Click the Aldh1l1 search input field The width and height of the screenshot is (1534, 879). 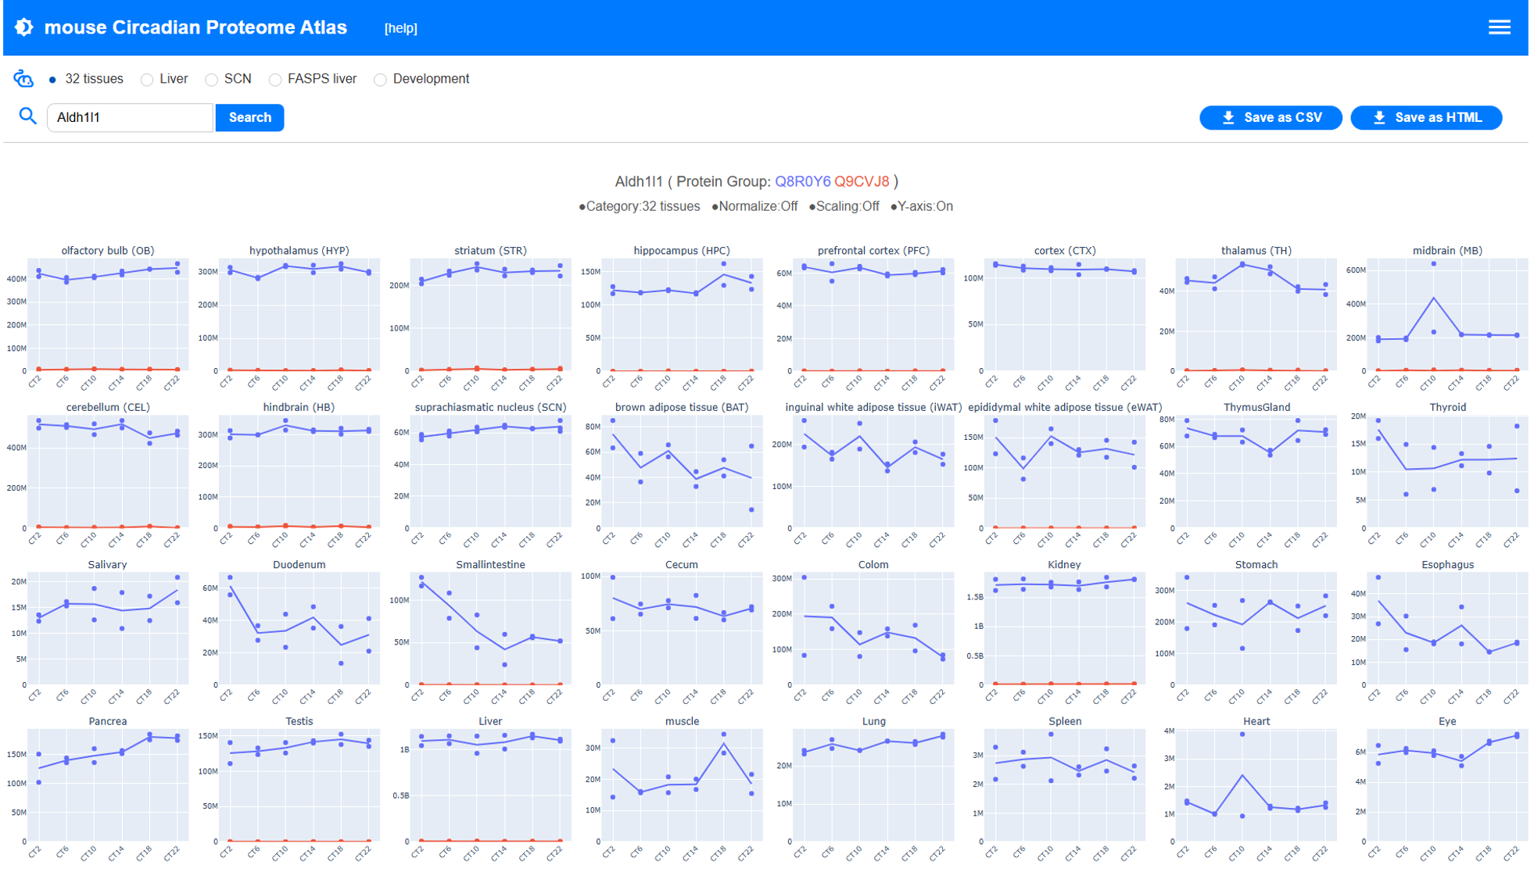pyautogui.click(x=130, y=118)
